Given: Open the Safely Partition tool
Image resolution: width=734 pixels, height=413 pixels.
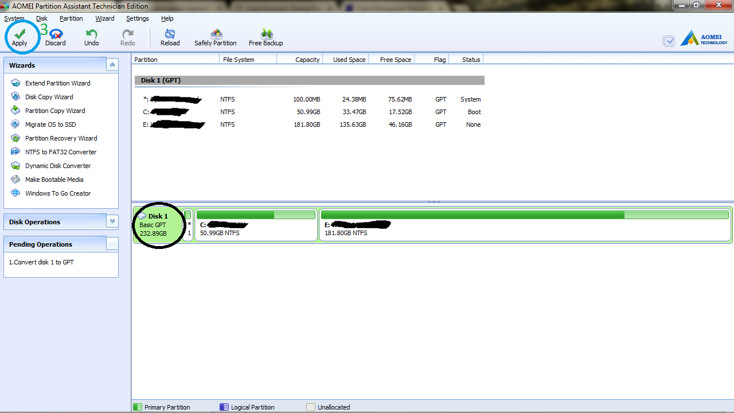Looking at the screenshot, I should [x=216, y=34].
